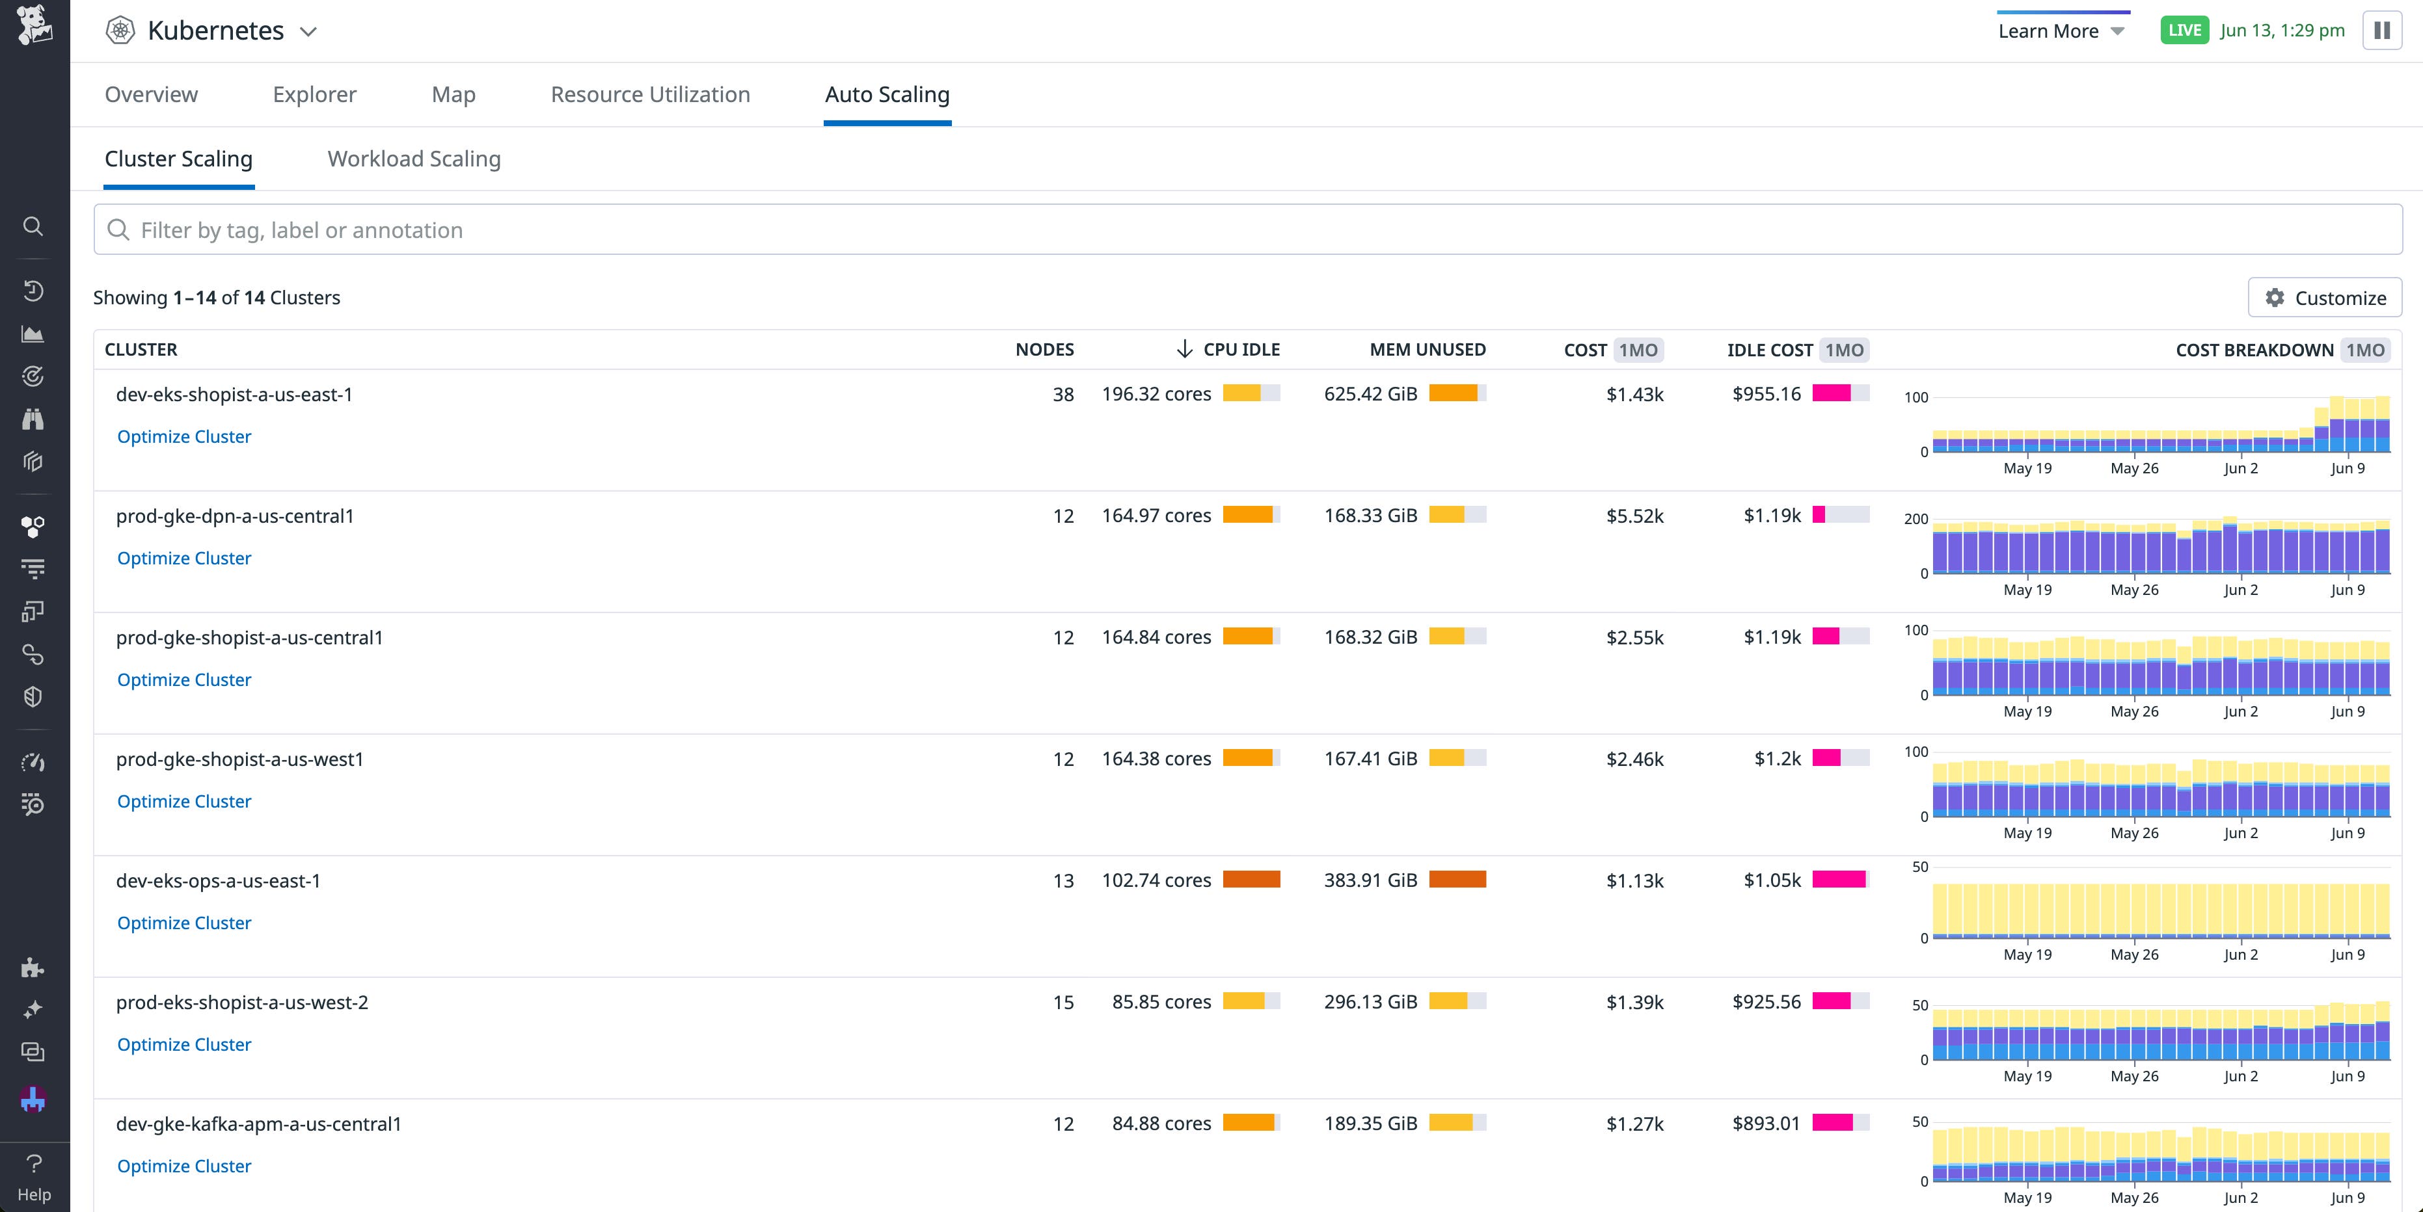This screenshot has height=1212, width=2423.
Task: Toggle the LIVE time indicator
Action: tap(2184, 30)
